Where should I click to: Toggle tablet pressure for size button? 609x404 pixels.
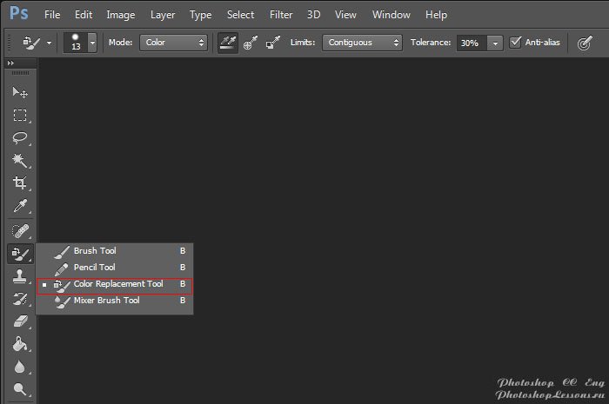pos(586,43)
